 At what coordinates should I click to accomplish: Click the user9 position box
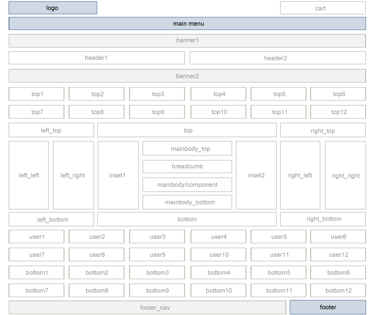tap(157, 254)
